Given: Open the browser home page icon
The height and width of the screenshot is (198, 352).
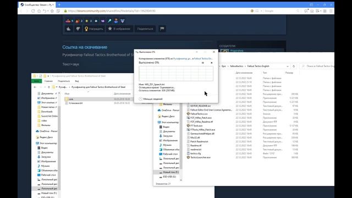Looking at the screenshot, I should (x=39, y=11).
